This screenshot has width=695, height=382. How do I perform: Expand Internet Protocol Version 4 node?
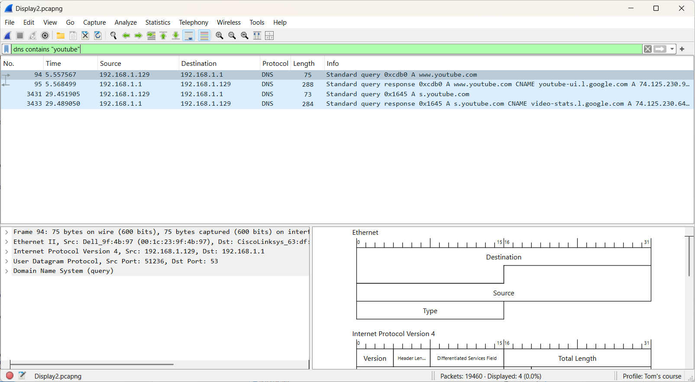(x=6, y=252)
